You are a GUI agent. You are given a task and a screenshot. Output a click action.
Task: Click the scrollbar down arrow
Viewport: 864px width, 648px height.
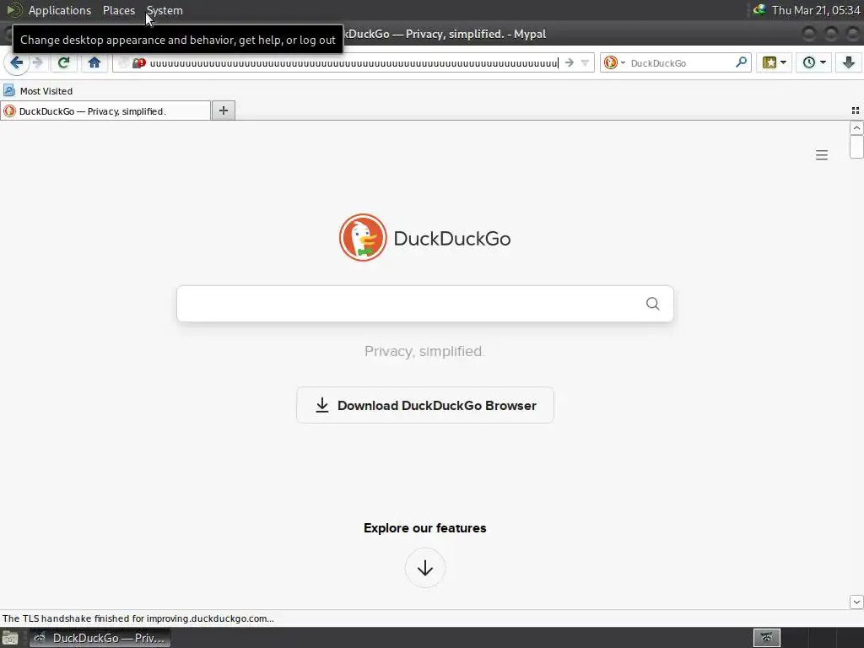click(856, 602)
